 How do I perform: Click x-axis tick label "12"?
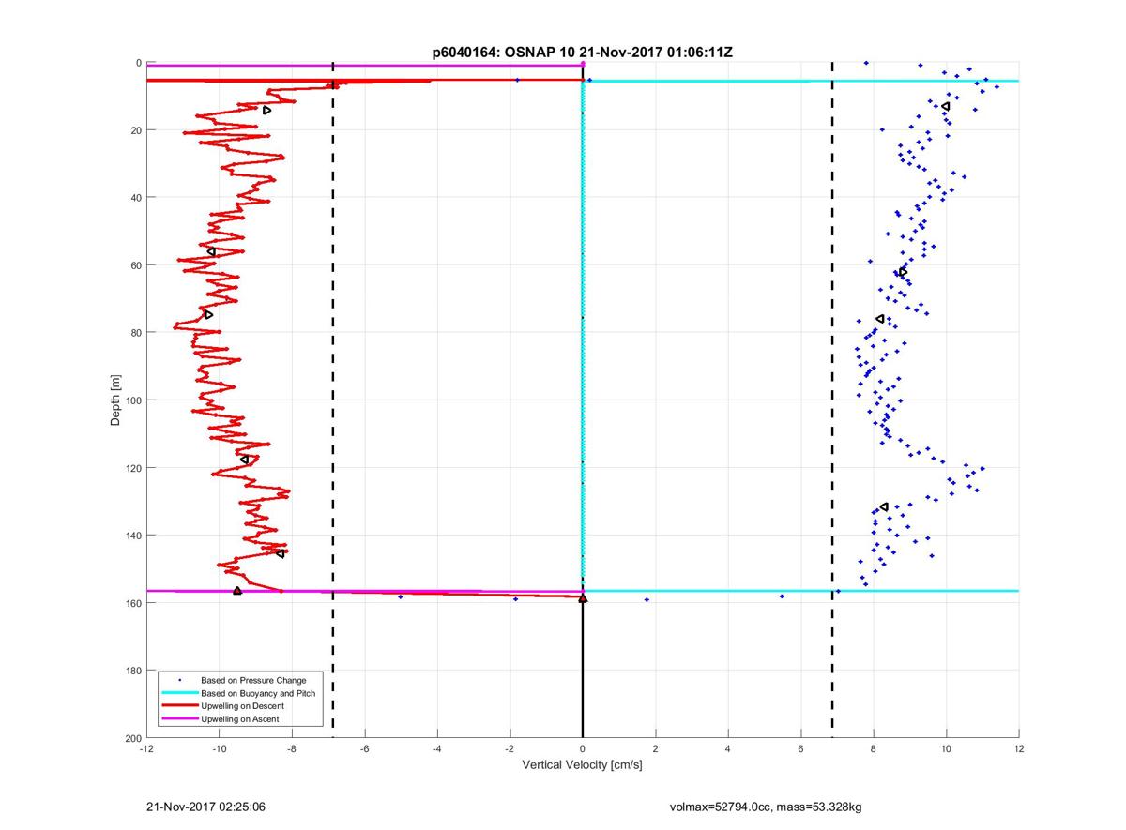tap(1019, 749)
